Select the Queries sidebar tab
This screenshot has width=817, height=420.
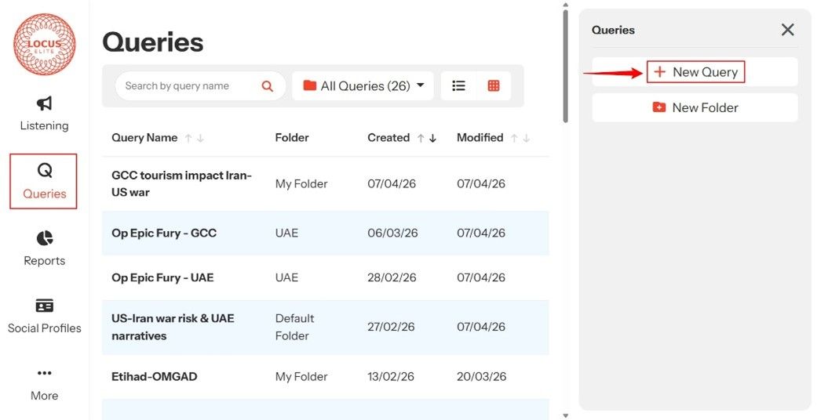44,181
